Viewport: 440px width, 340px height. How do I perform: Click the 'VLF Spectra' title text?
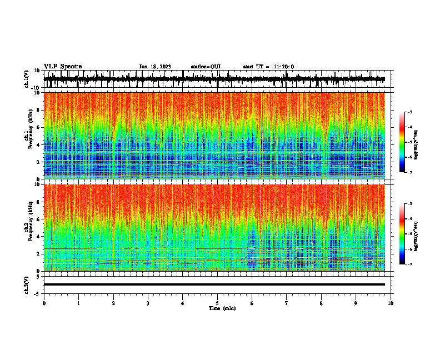click(63, 67)
